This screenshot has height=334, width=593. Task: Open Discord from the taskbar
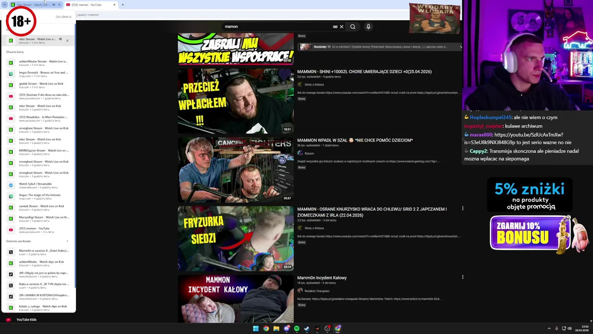coord(286,328)
